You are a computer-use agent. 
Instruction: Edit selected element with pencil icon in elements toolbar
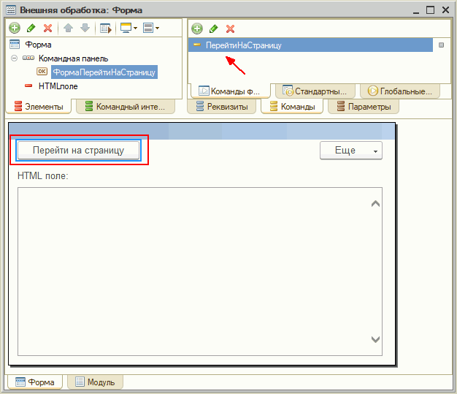31,28
